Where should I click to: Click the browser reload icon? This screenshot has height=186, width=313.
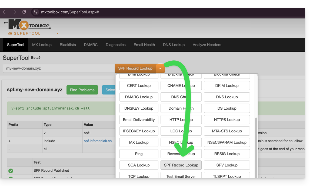click(24, 12)
